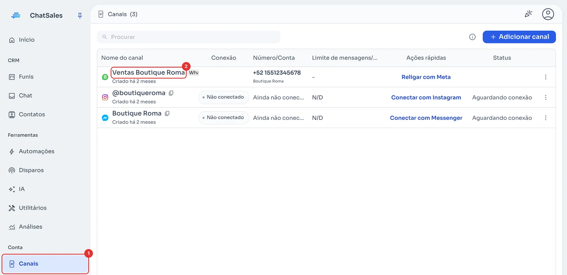Image resolution: width=567 pixels, height=275 pixels.
Task: Open more options for Ventas Boutique Roma
Action: coord(546,77)
